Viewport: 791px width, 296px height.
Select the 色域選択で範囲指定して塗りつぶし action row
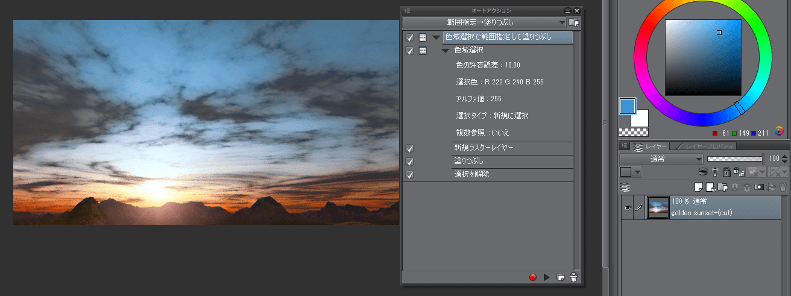508,37
